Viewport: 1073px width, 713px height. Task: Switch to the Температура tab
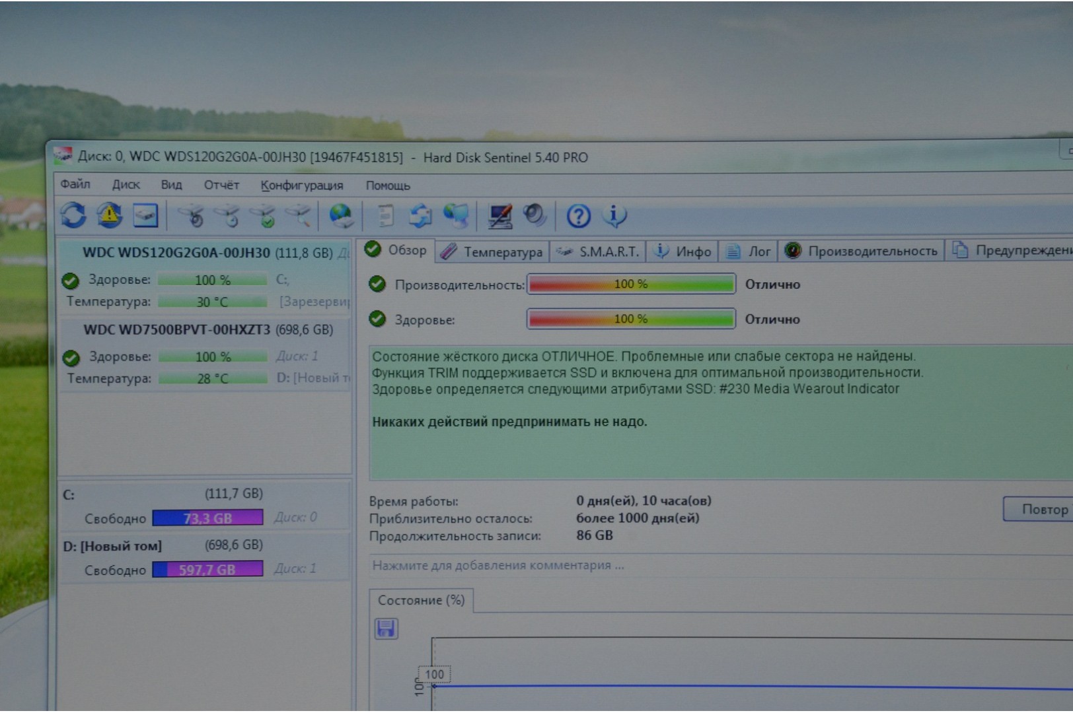[492, 252]
